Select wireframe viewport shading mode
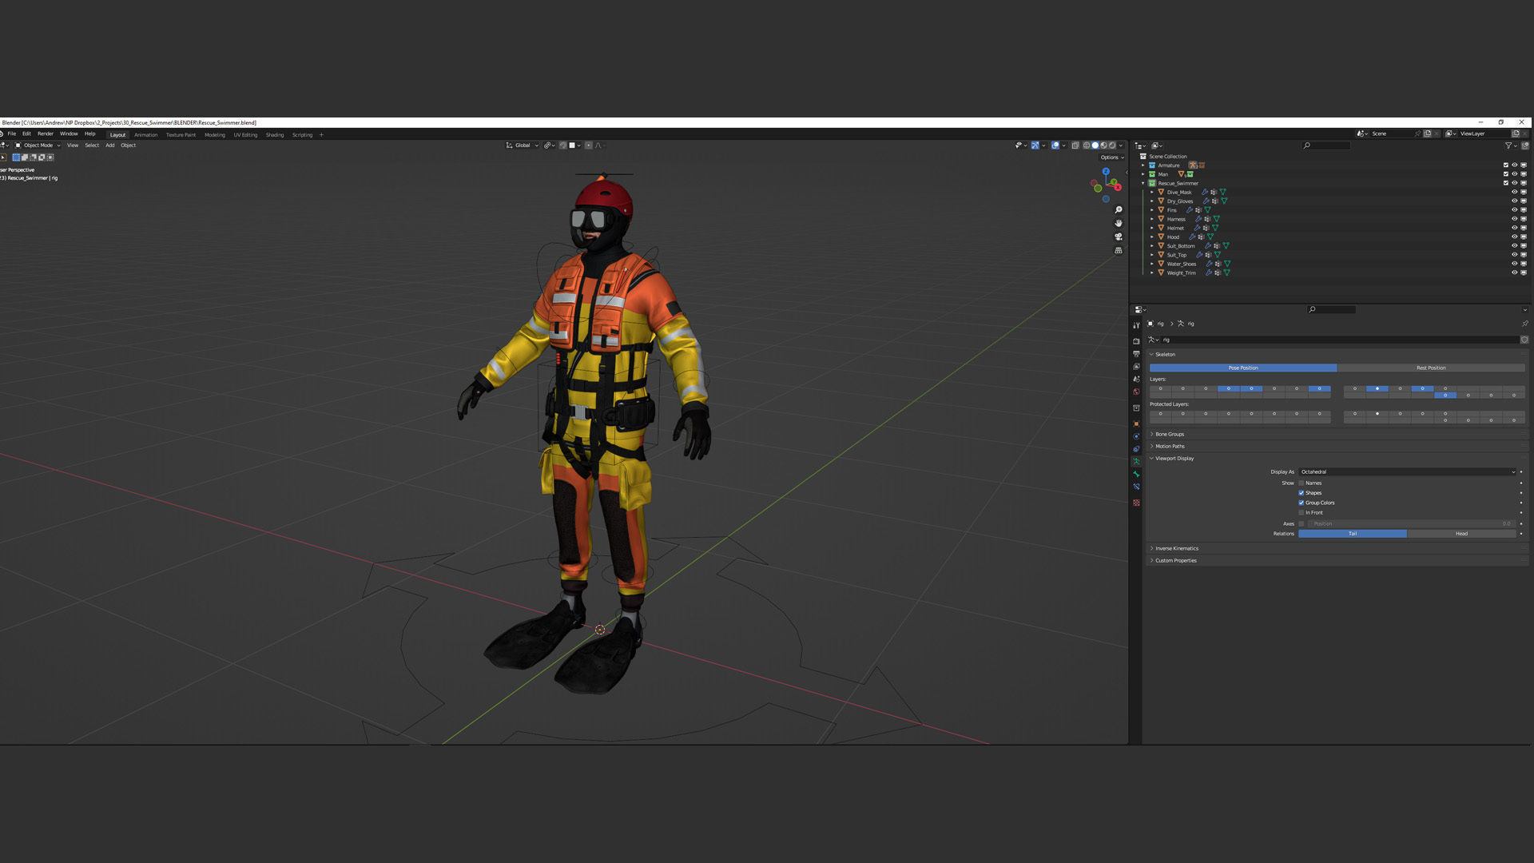Screen dimensions: 1534x863 [x=1086, y=145]
